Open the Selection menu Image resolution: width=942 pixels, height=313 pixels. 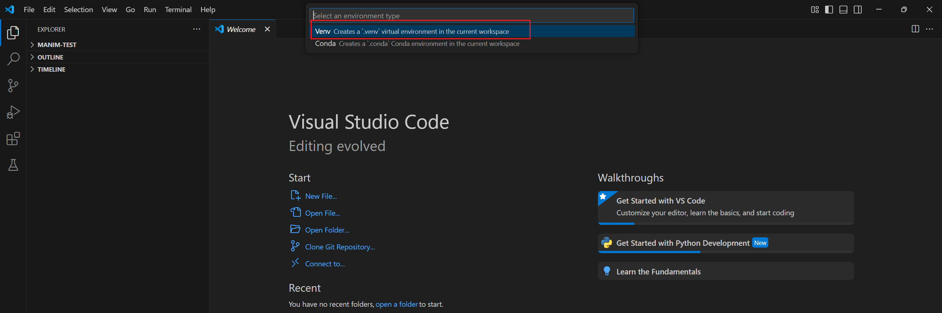pos(78,10)
